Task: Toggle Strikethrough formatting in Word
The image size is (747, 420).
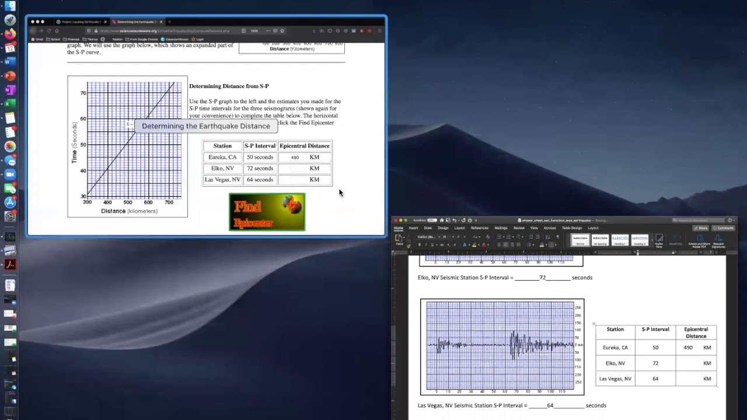Action: [442, 244]
